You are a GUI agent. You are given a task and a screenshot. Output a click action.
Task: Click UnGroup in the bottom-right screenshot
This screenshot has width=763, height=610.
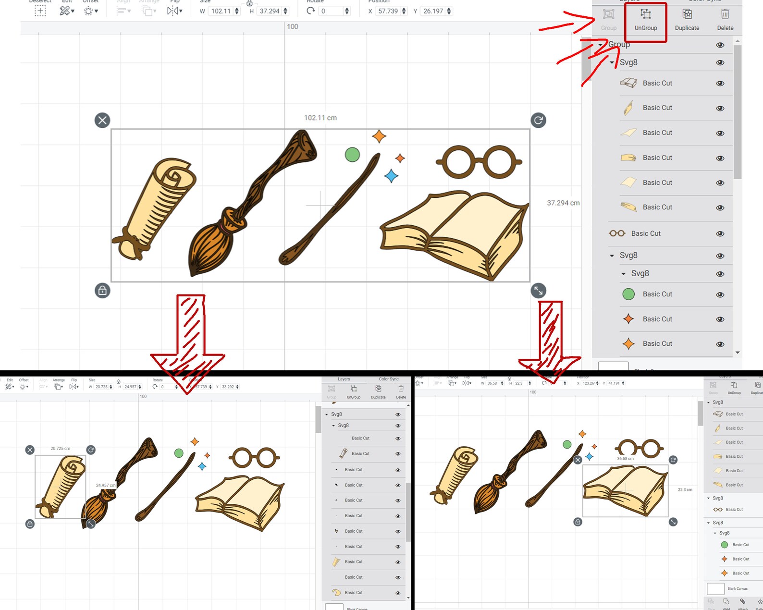734,388
